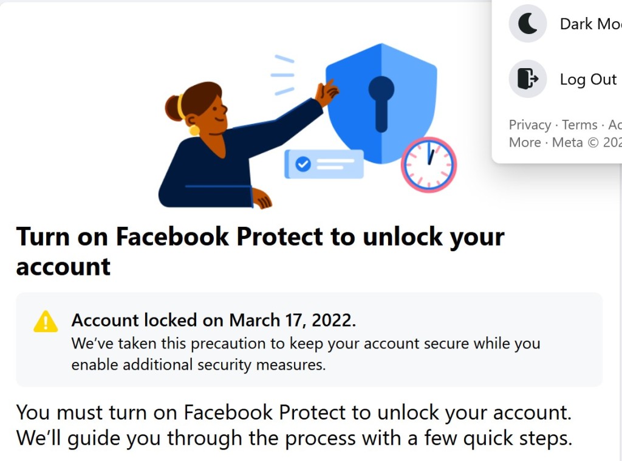Screen dimensions: 622x461
Task: Expand the More footer link
Action: [525, 142]
